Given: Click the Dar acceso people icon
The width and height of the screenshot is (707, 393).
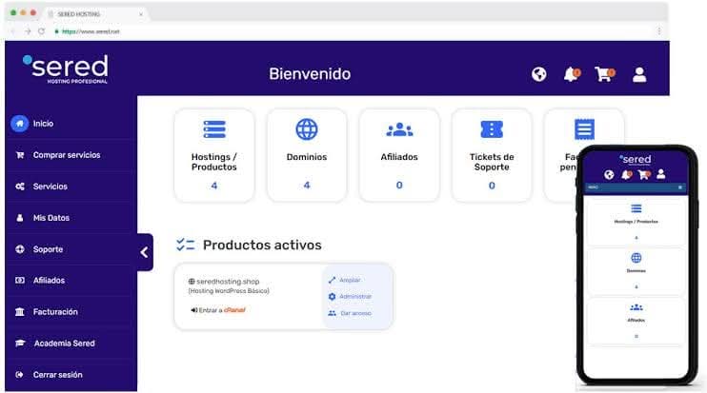Looking at the screenshot, I should [x=332, y=313].
